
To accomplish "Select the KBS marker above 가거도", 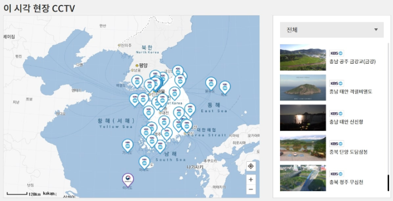I will click(x=128, y=146).
